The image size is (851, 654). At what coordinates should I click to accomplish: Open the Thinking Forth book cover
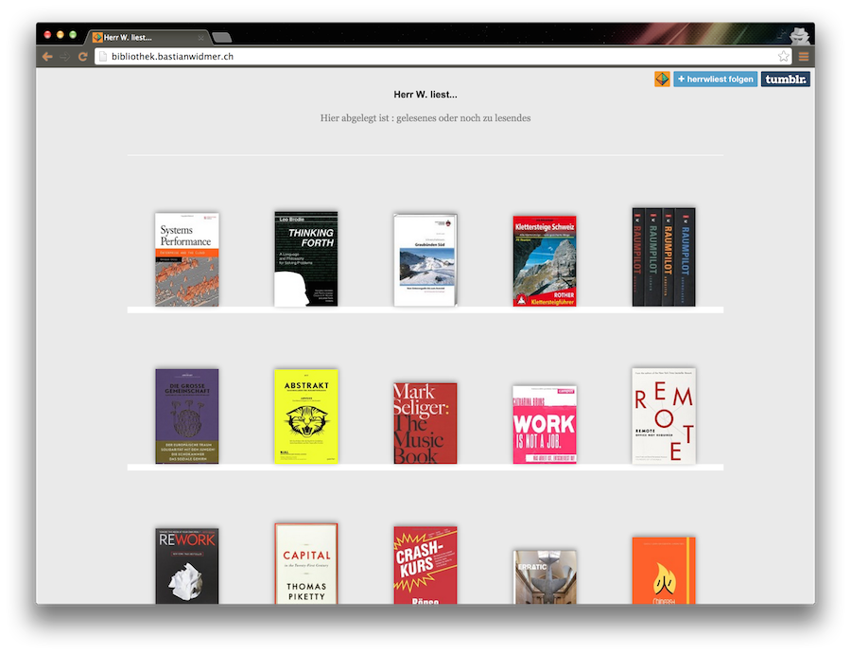coord(306,259)
